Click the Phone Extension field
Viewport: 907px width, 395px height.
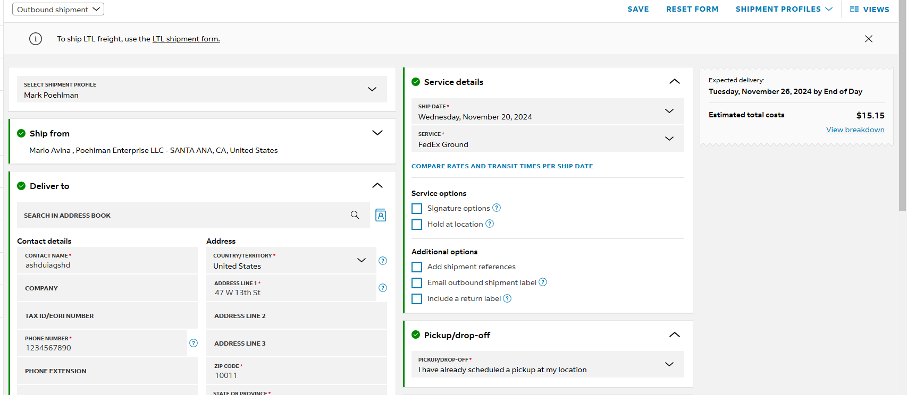(107, 371)
